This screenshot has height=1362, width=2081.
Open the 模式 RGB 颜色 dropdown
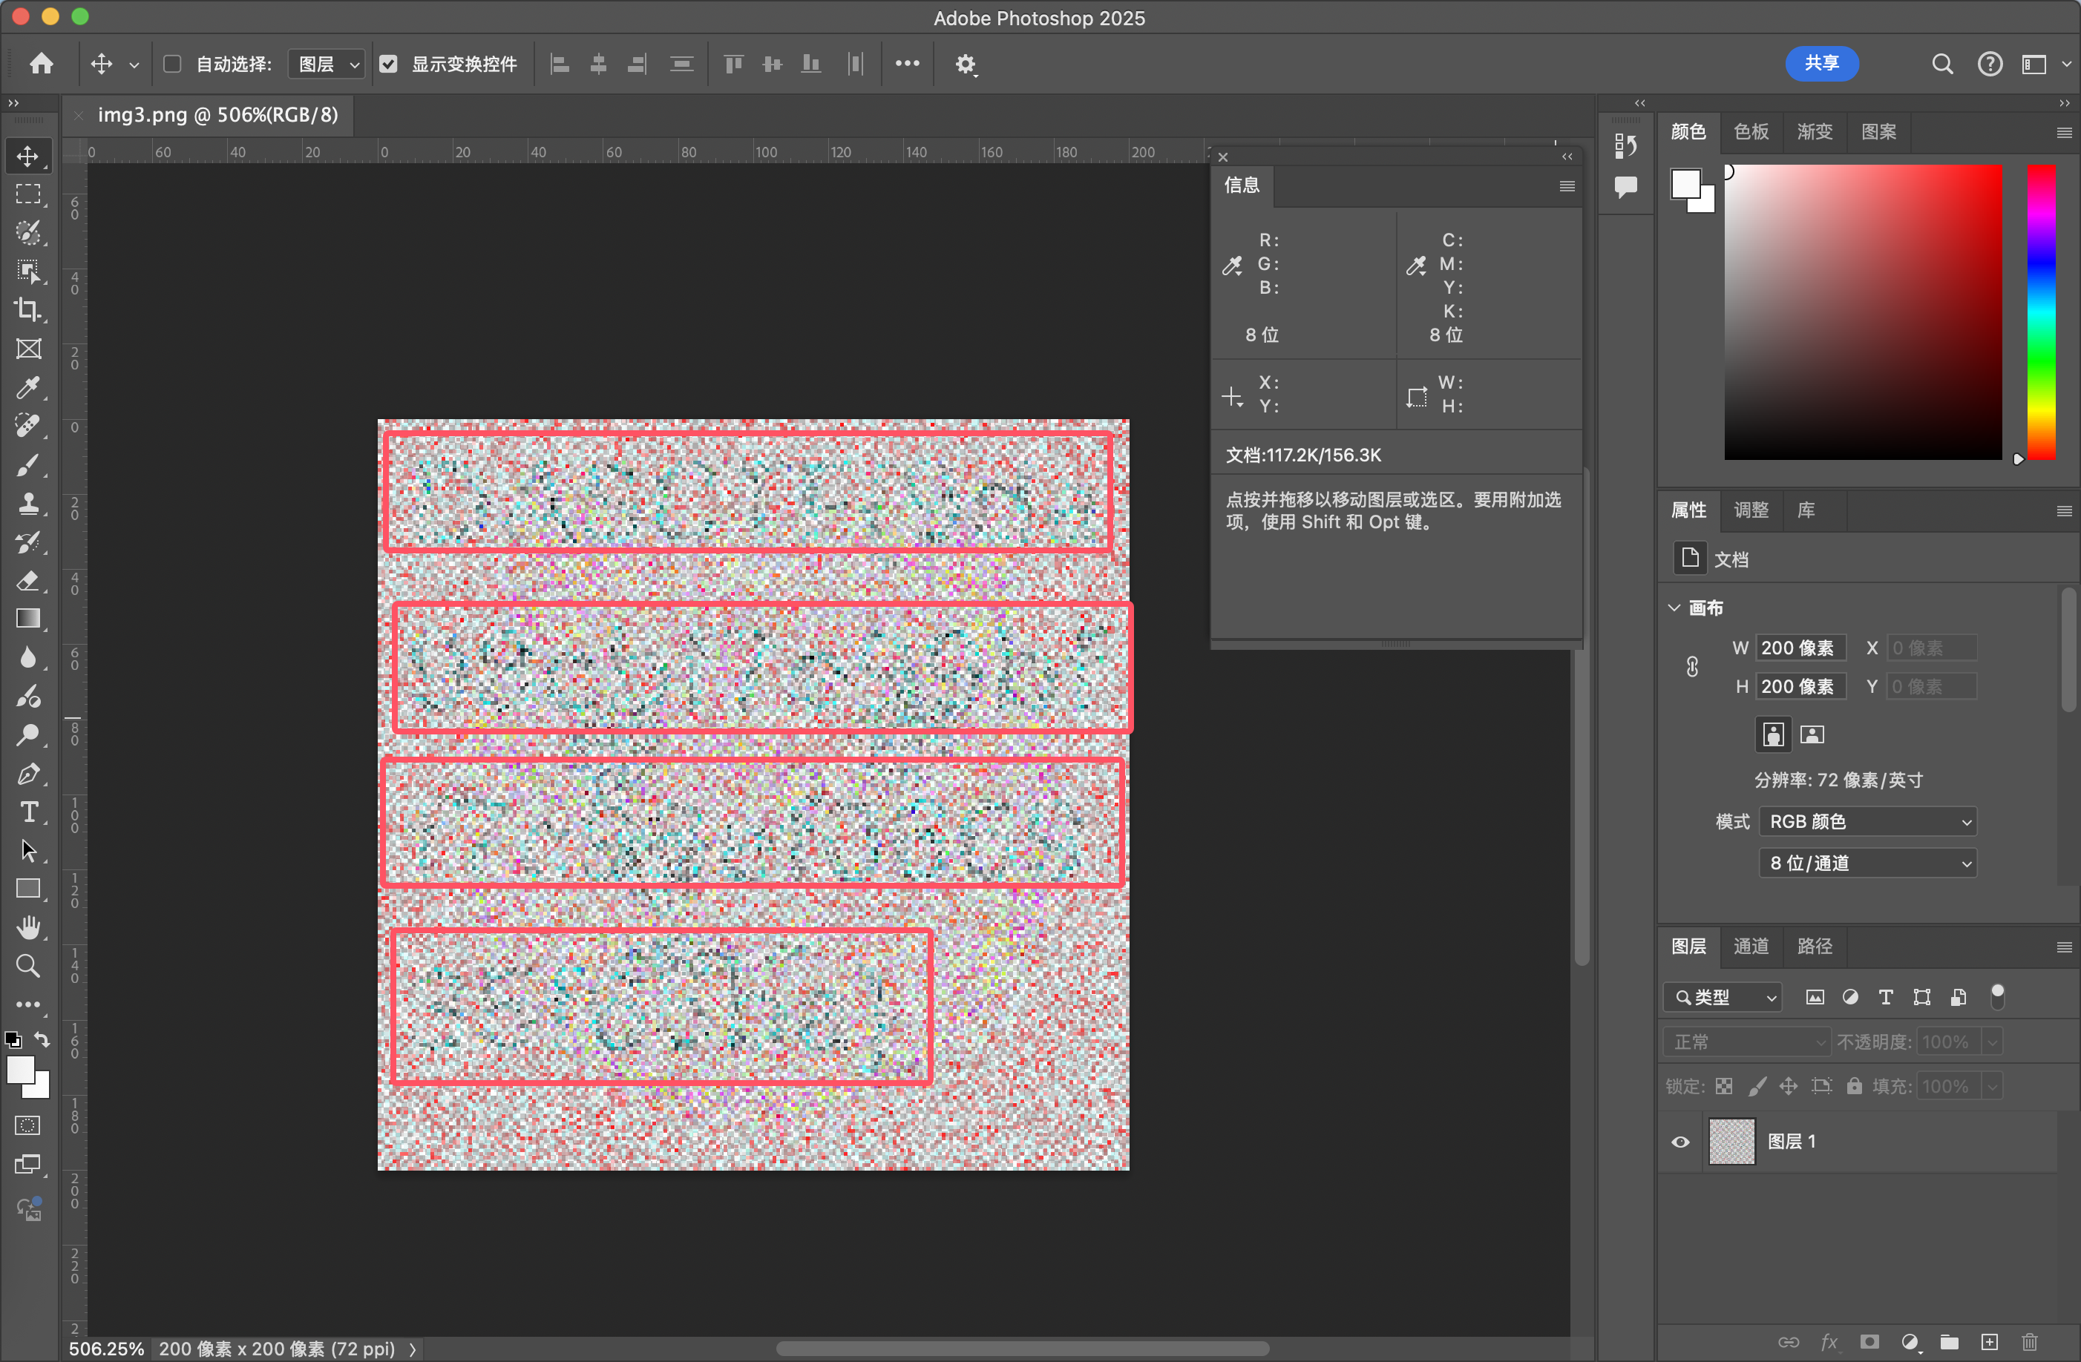point(1868,821)
